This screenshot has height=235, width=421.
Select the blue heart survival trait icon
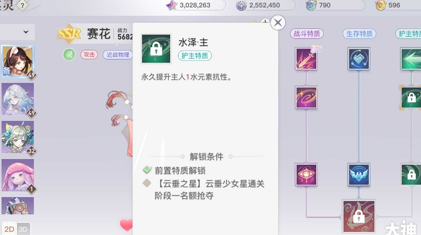pos(359,59)
